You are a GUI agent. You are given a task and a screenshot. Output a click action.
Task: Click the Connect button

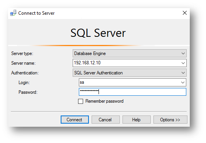pos(75,120)
